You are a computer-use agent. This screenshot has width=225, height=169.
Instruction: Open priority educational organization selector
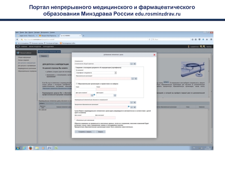(x=132, y=107)
